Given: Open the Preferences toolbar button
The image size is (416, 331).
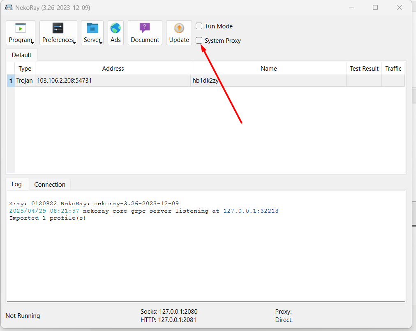Looking at the screenshot, I should tap(58, 32).
